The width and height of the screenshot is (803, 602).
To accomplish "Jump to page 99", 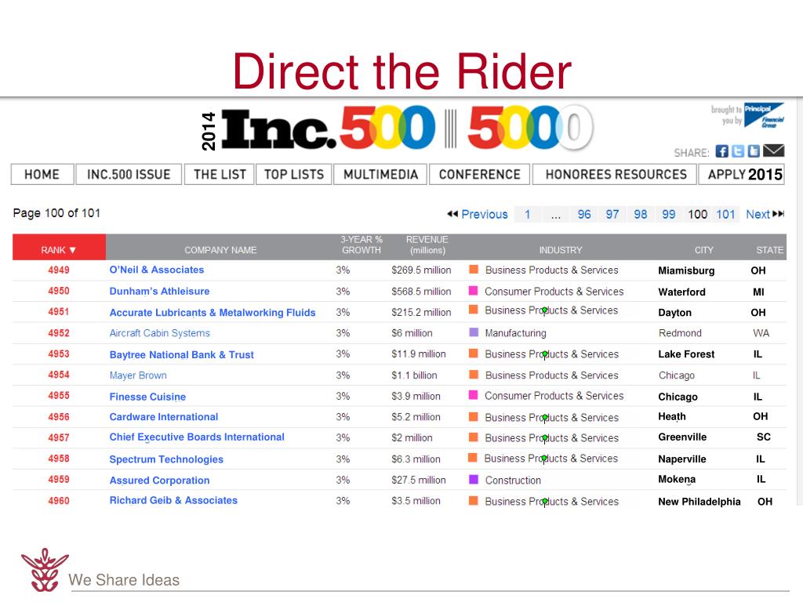I will point(669,215).
